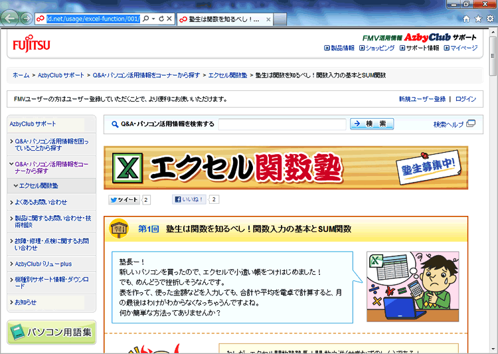Viewport: 498px width, 354px height.
Task: Expand Q&A・パソコン活用情報を困っていることから探す
Action: pos(51,145)
